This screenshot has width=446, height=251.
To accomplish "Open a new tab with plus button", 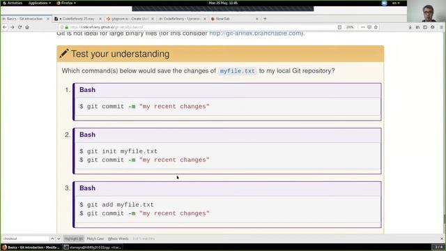I will click(x=265, y=19).
